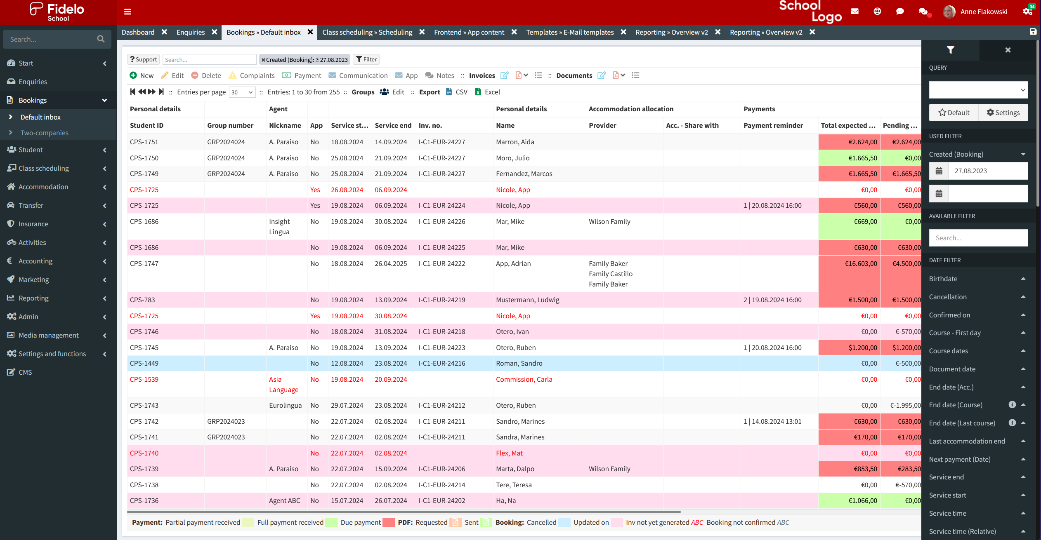Open the Invoices edit pencil icon
Viewport: 1041px width, 540px height.
click(x=504, y=75)
